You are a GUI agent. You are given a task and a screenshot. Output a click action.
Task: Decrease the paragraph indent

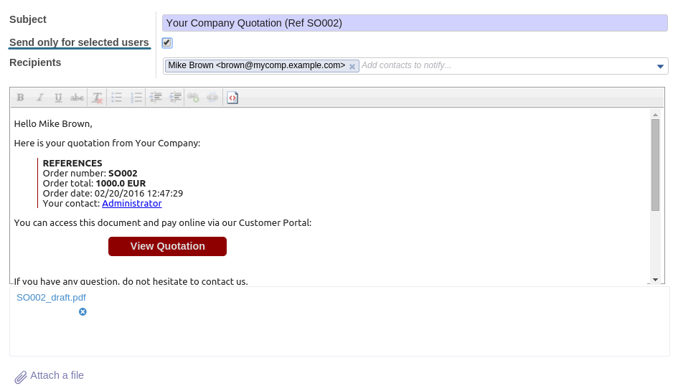point(156,98)
